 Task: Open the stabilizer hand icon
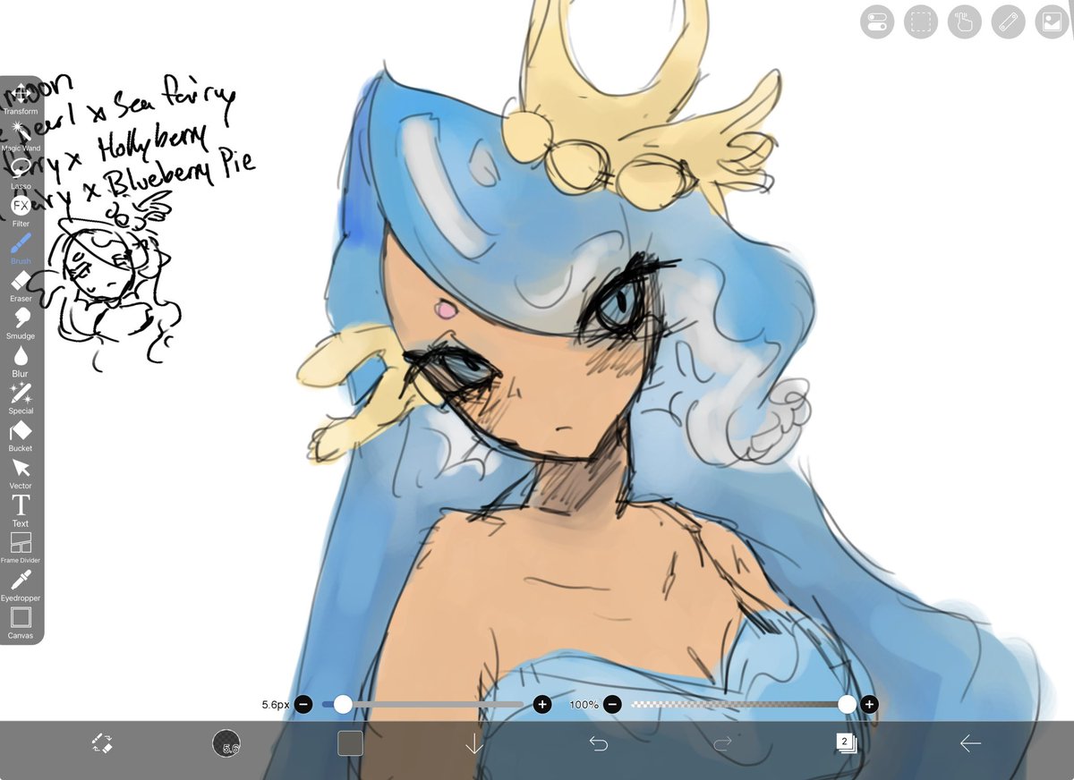(965, 21)
